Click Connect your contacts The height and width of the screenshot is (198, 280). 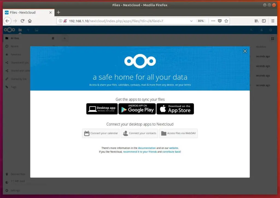tap(139, 133)
